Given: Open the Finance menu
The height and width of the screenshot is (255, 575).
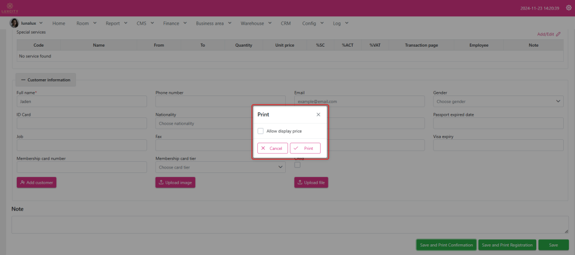Looking at the screenshot, I should 175,24.
